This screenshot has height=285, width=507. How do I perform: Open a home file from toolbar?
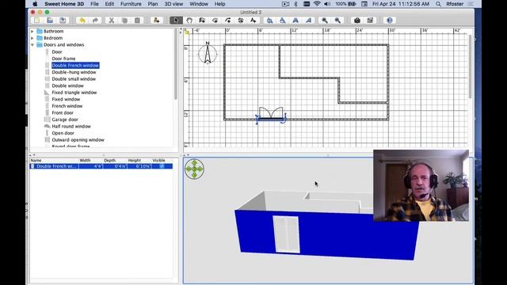[x=50, y=21]
